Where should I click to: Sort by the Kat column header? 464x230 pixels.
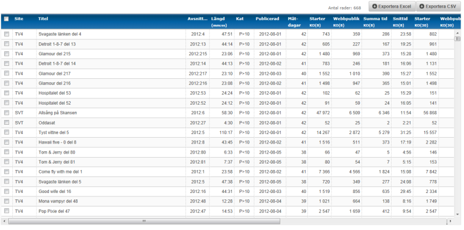tap(240, 19)
